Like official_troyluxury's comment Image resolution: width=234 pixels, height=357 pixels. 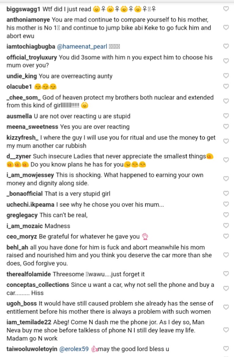tap(226, 61)
